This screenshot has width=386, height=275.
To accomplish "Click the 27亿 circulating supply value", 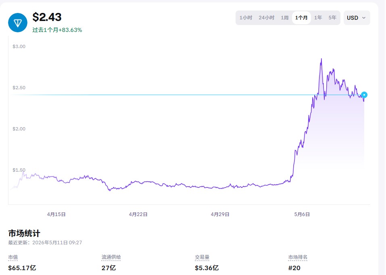I will coord(108,268).
